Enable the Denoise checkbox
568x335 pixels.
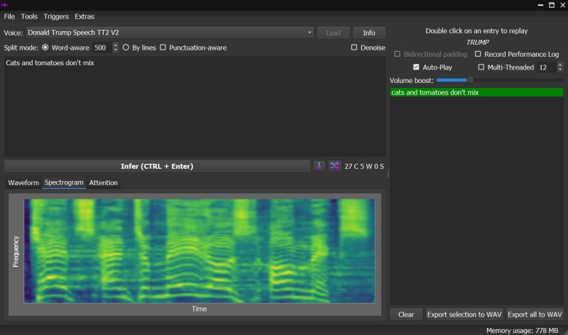point(354,48)
